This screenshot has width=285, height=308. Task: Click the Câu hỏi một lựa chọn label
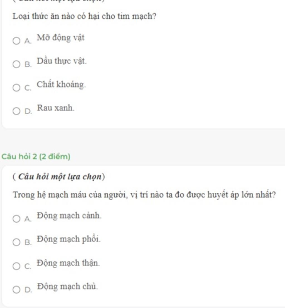pyautogui.click(x=59, y=177)
